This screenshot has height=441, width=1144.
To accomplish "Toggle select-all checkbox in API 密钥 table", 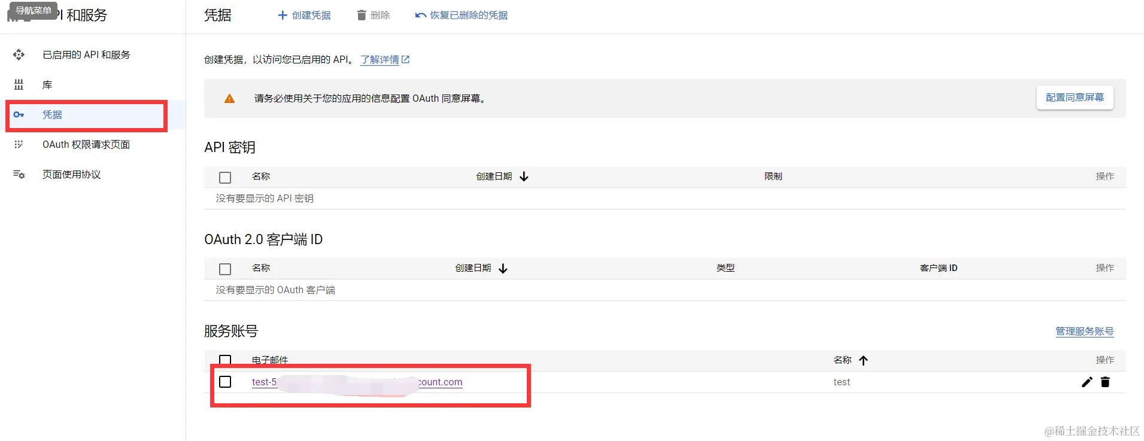I will (225, 177).
